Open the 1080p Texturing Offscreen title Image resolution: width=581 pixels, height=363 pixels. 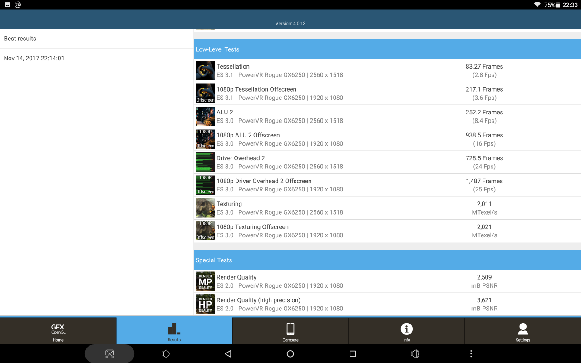[252, 227]
